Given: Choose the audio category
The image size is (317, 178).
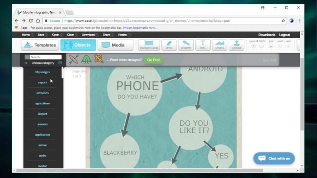Looking at the screenshot, I should [42, 156].
